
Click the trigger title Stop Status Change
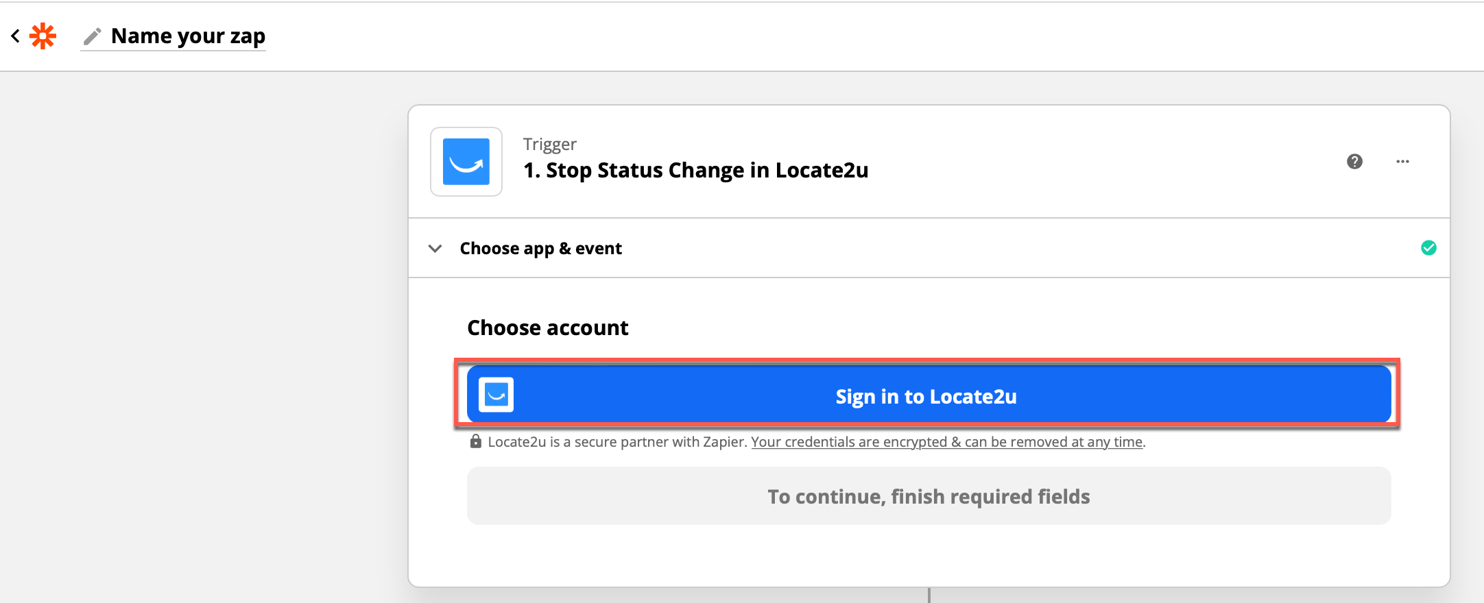pos(695,170)
